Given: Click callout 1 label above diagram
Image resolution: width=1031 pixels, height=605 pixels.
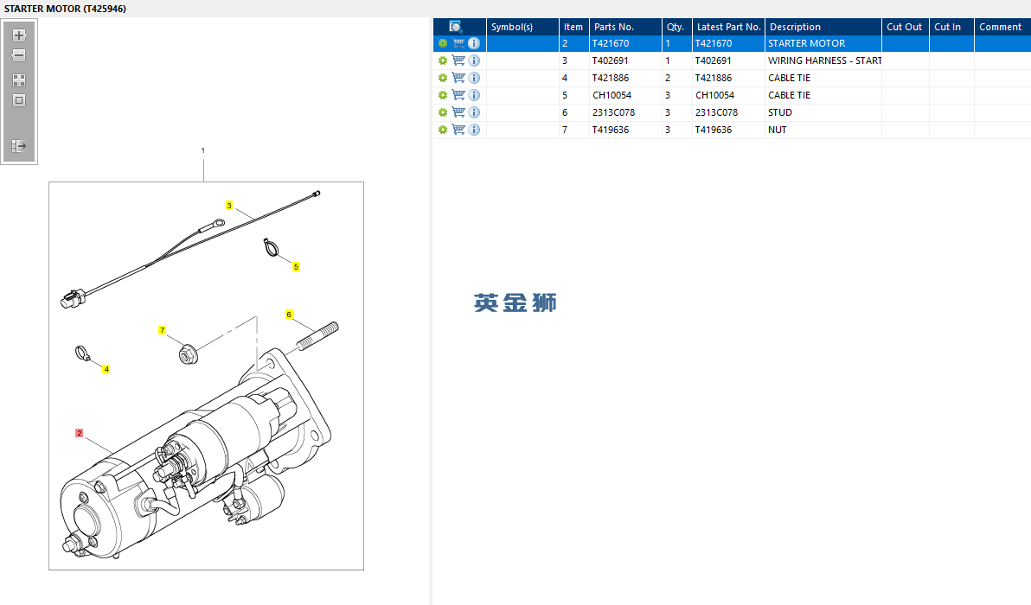Looking at the screenshot, I should pos(203,150).
